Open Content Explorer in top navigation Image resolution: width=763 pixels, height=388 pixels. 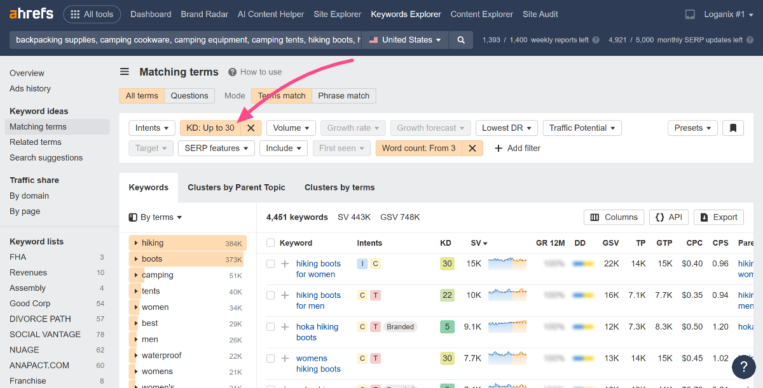point(482,14)
